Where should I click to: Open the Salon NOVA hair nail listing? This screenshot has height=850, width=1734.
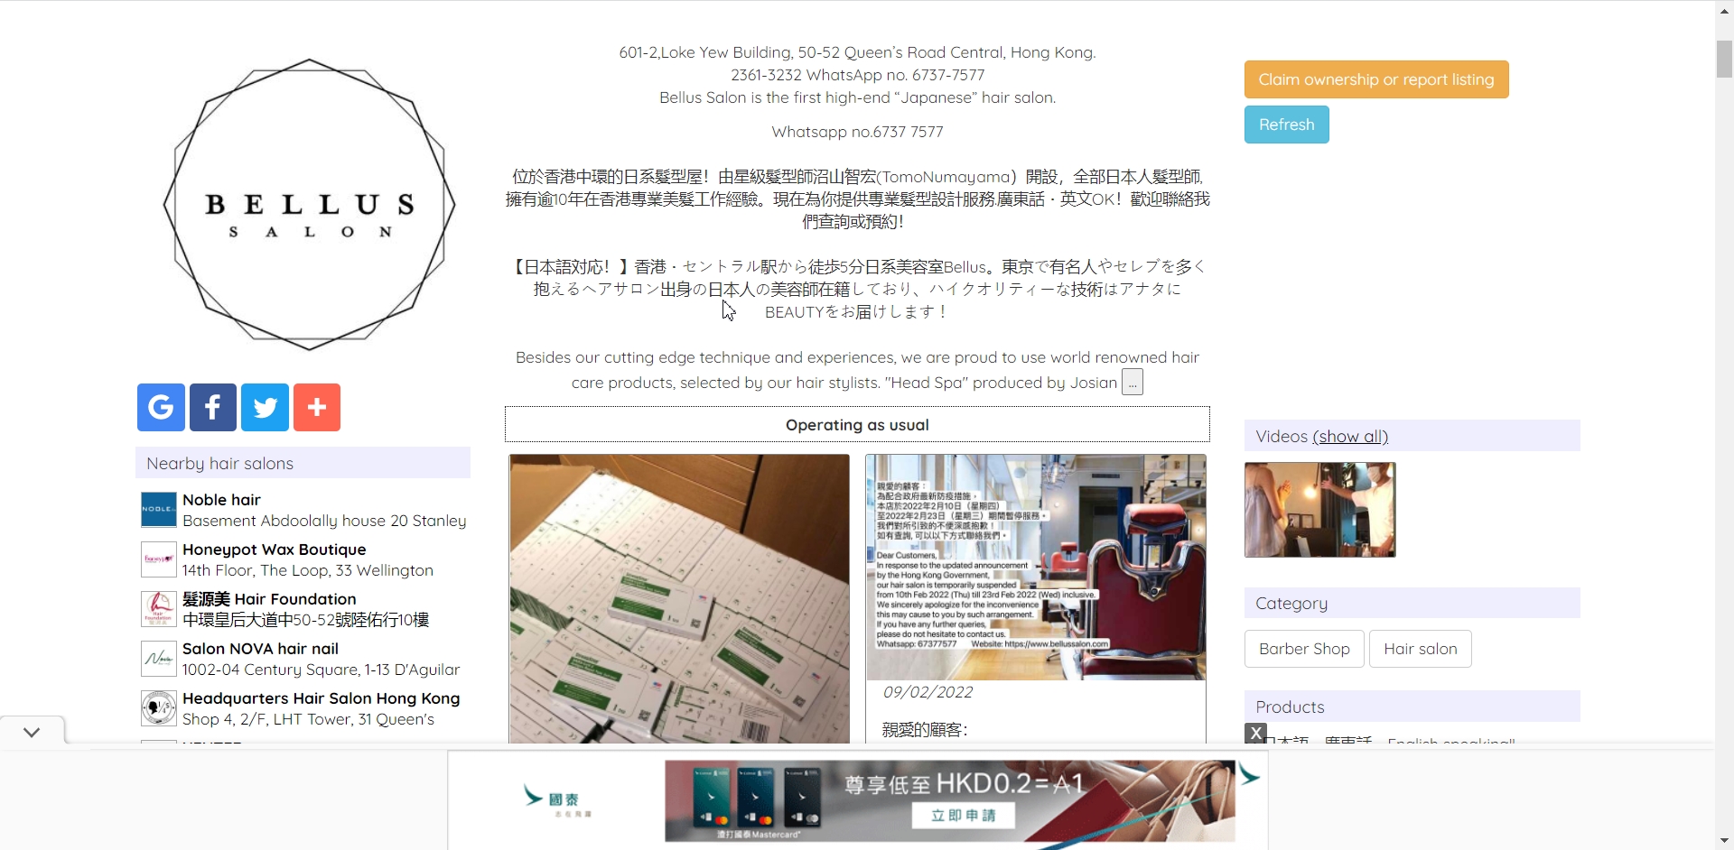coord(260,649)
